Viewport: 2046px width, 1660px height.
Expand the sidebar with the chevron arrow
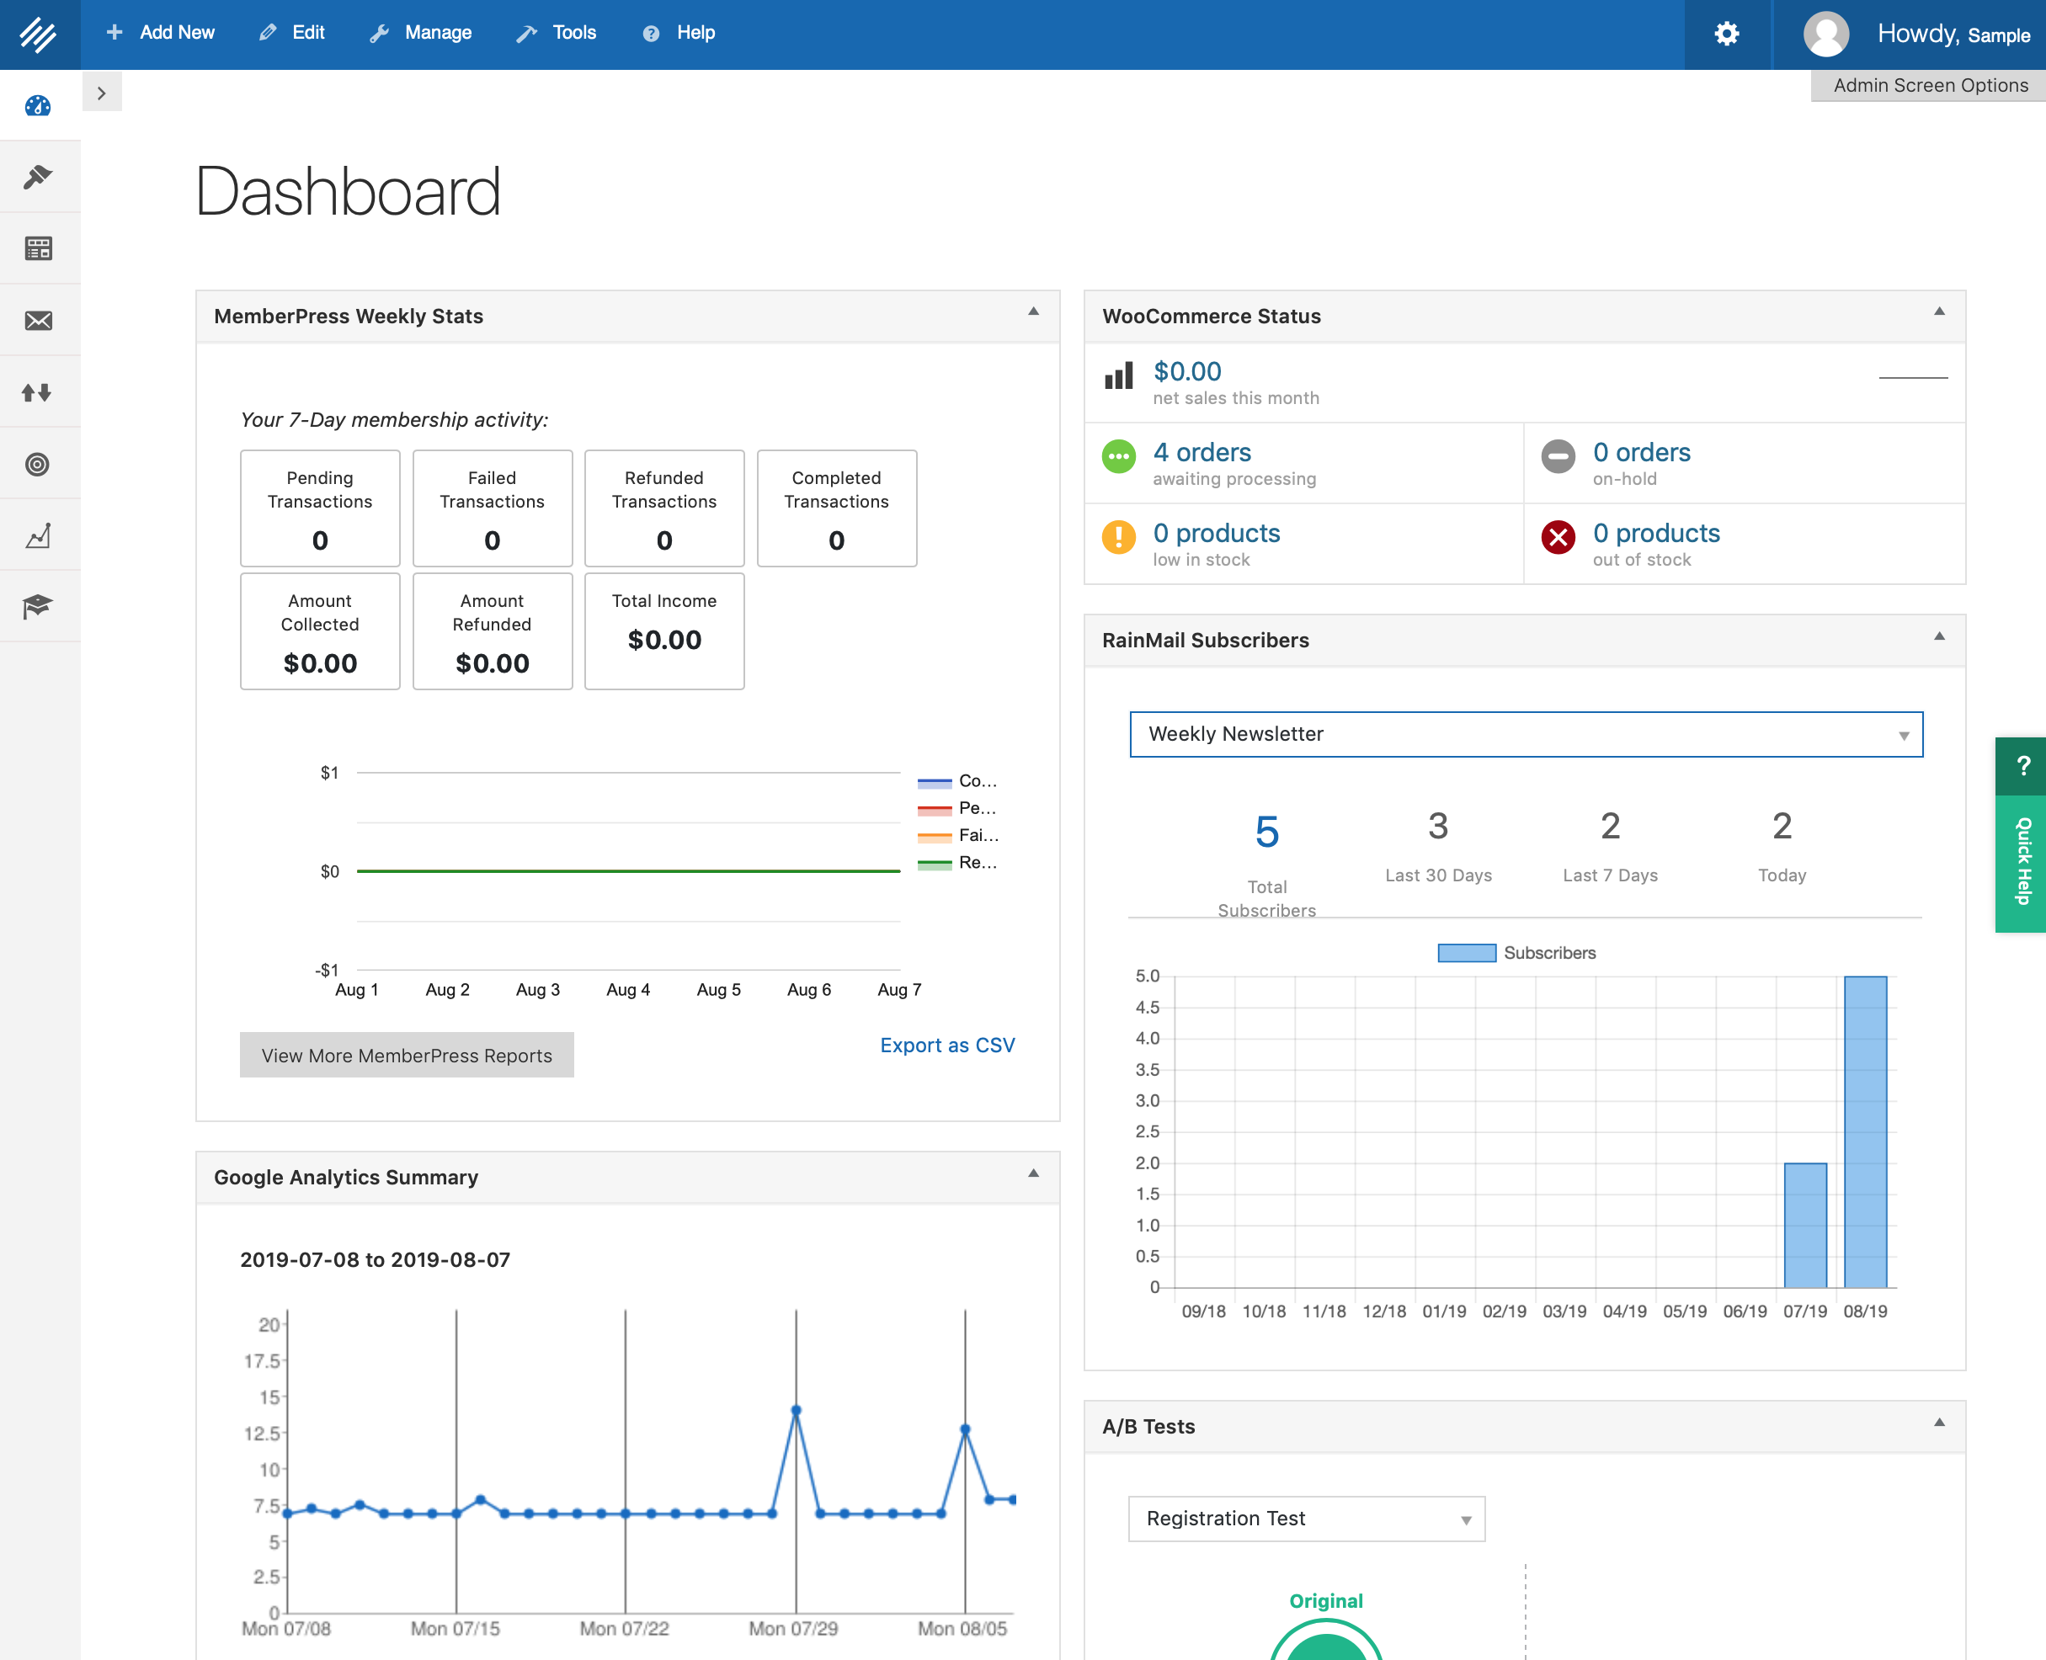click(101, 93)
